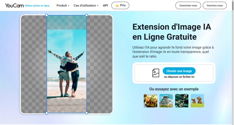This screenshot has width=234, height=125.
Task: Click the Choisir une image button
Action: coord(179,71)
